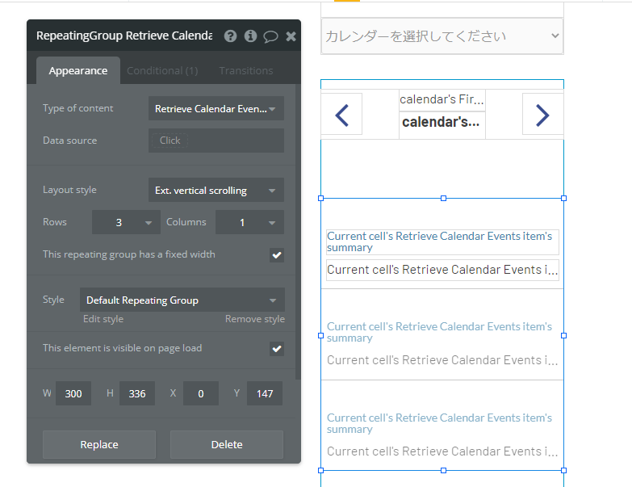The width and height of the screenshot is (632, 487).
Task: Click the Replace button
Action: point(99,445)
